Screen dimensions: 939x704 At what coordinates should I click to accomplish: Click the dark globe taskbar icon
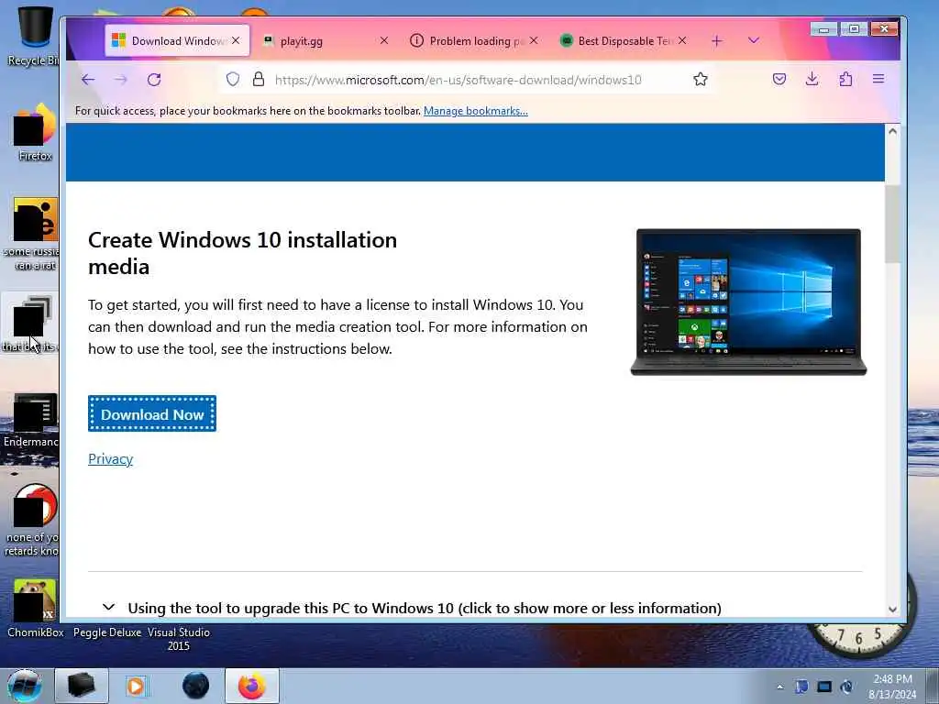point(196,686)
